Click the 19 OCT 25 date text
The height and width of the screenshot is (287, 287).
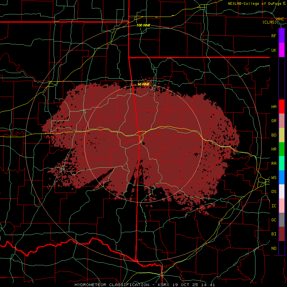[x=186, y=285]
